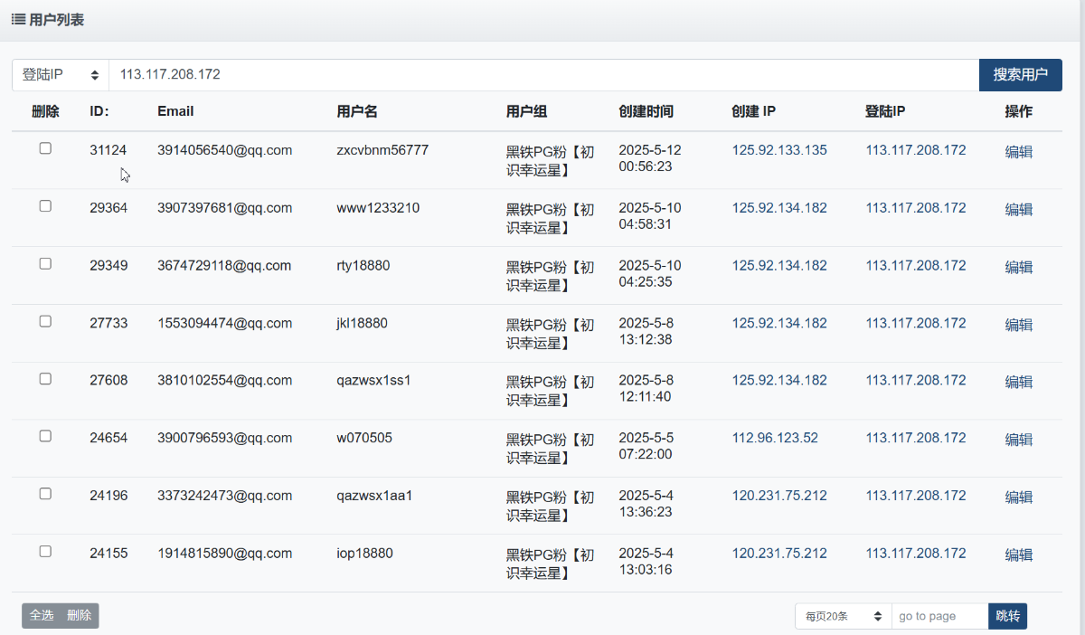Tick the checkbox for user ID 31124
The width and height of the screenshot is (1085, 635).
coord(45,148)
